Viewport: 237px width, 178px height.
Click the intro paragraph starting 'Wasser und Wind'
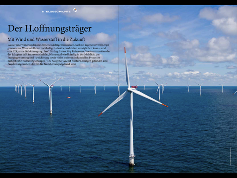[59, 54]
